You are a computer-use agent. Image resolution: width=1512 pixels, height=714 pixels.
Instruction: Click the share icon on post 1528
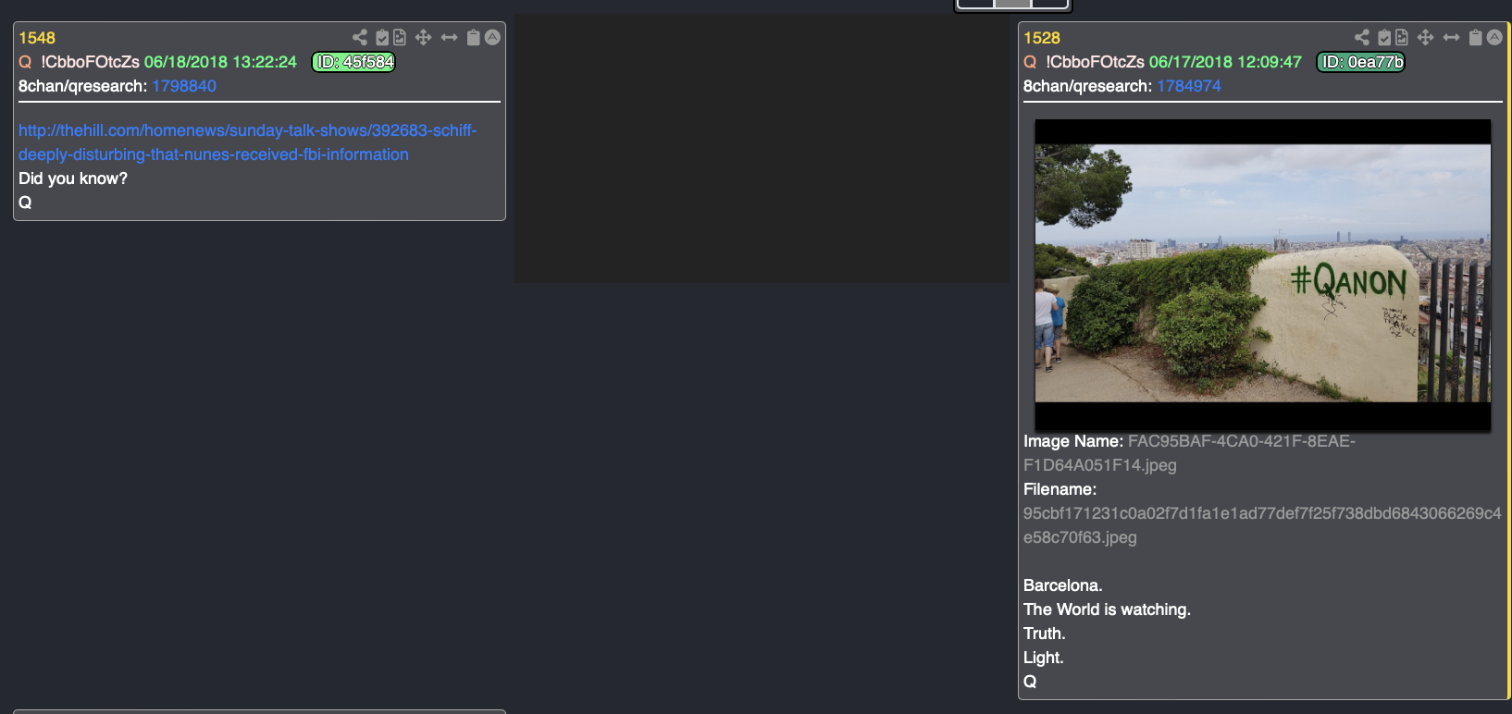coord(1362,37)
